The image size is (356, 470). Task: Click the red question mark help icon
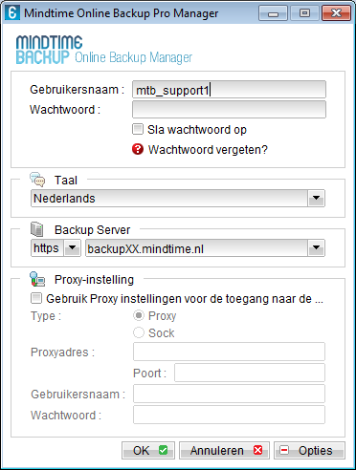[x=138, y=149]
